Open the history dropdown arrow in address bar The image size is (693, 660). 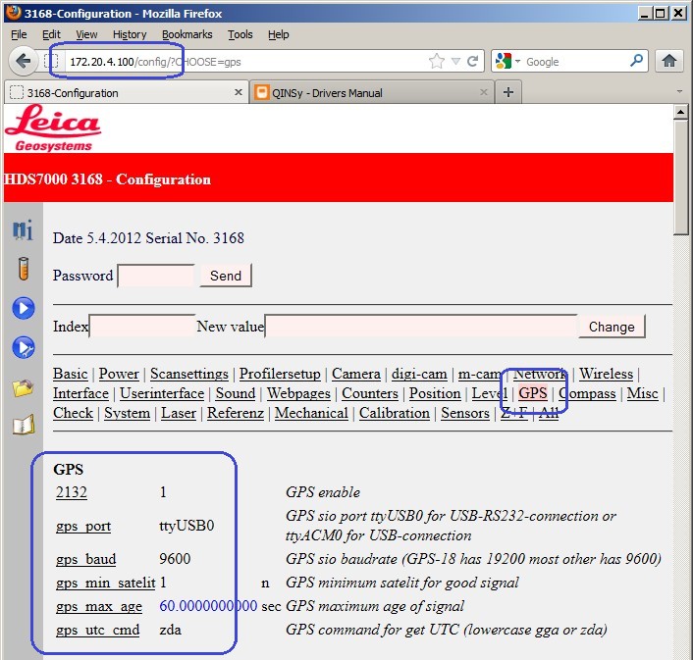[455, 61]
